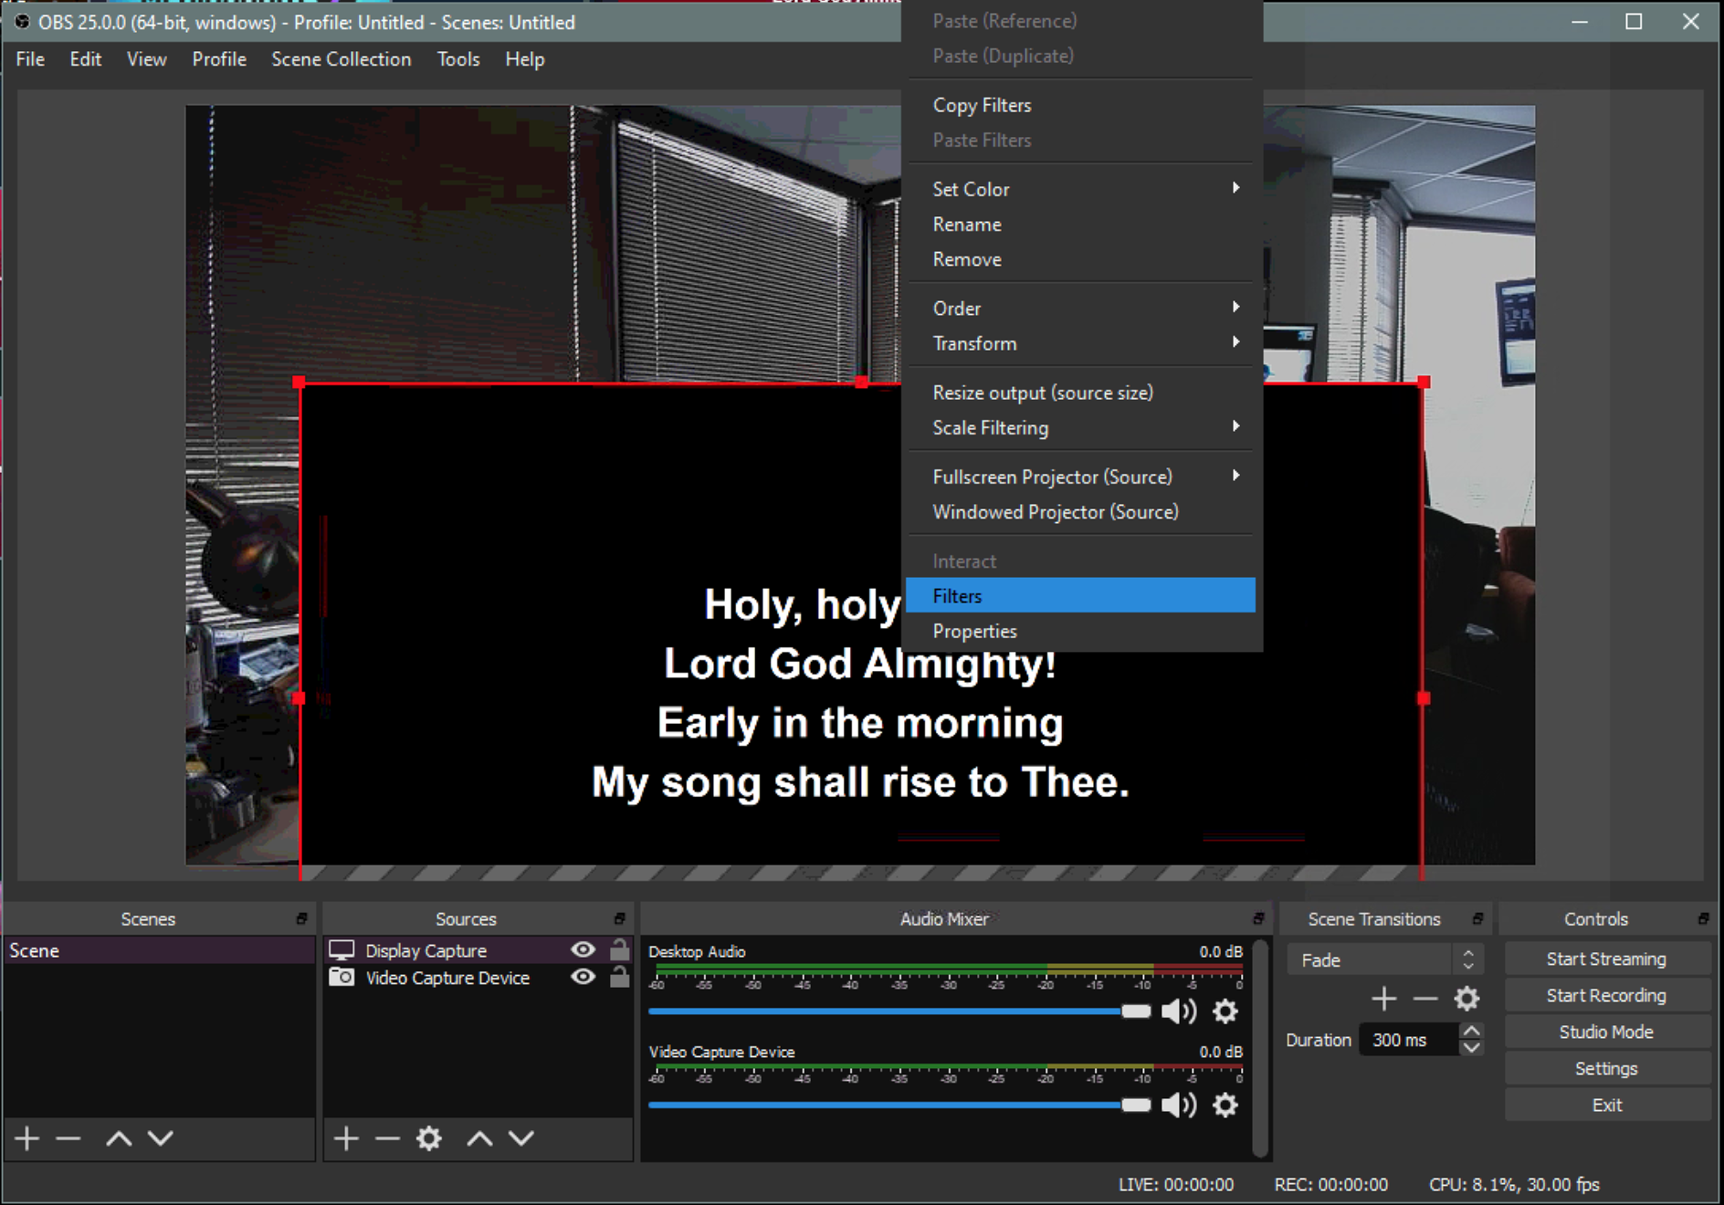Open source properties gear in Sources panel
This screenshot has width=1724, height=1205.
tap(429, 1138)
